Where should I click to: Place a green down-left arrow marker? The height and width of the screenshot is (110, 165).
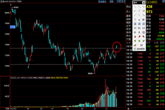click(144, 41)
